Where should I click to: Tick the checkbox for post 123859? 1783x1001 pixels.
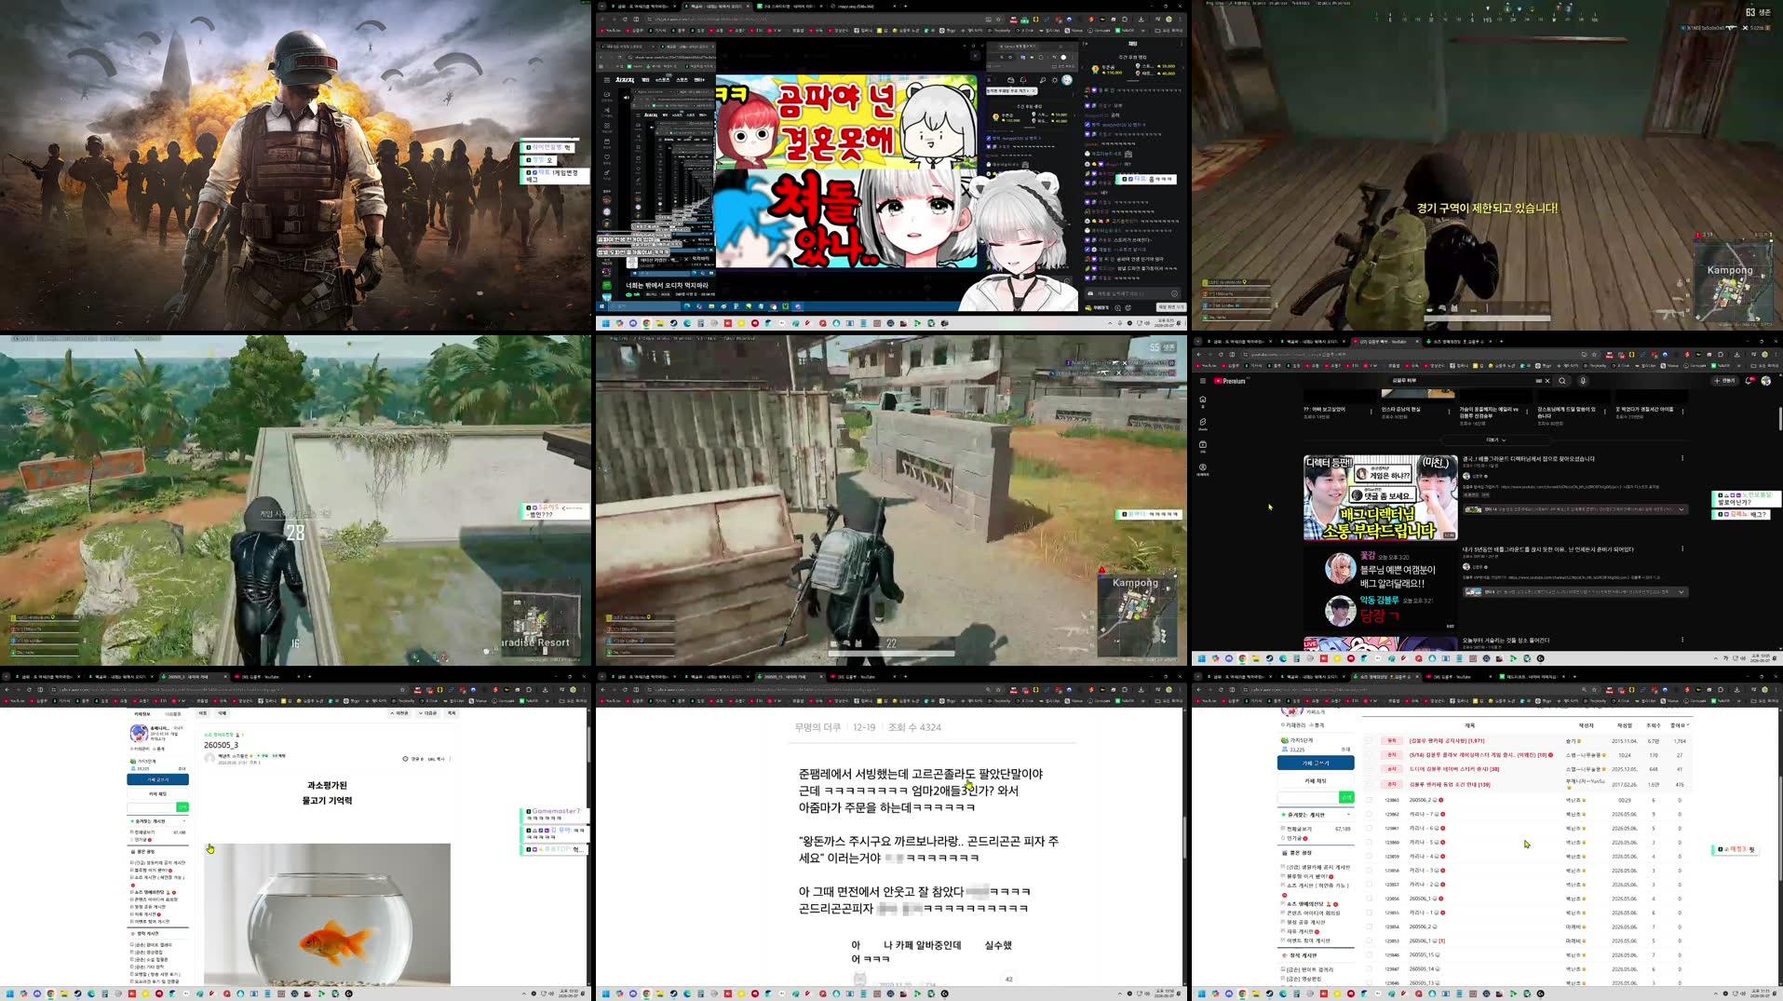point(1369,856)
